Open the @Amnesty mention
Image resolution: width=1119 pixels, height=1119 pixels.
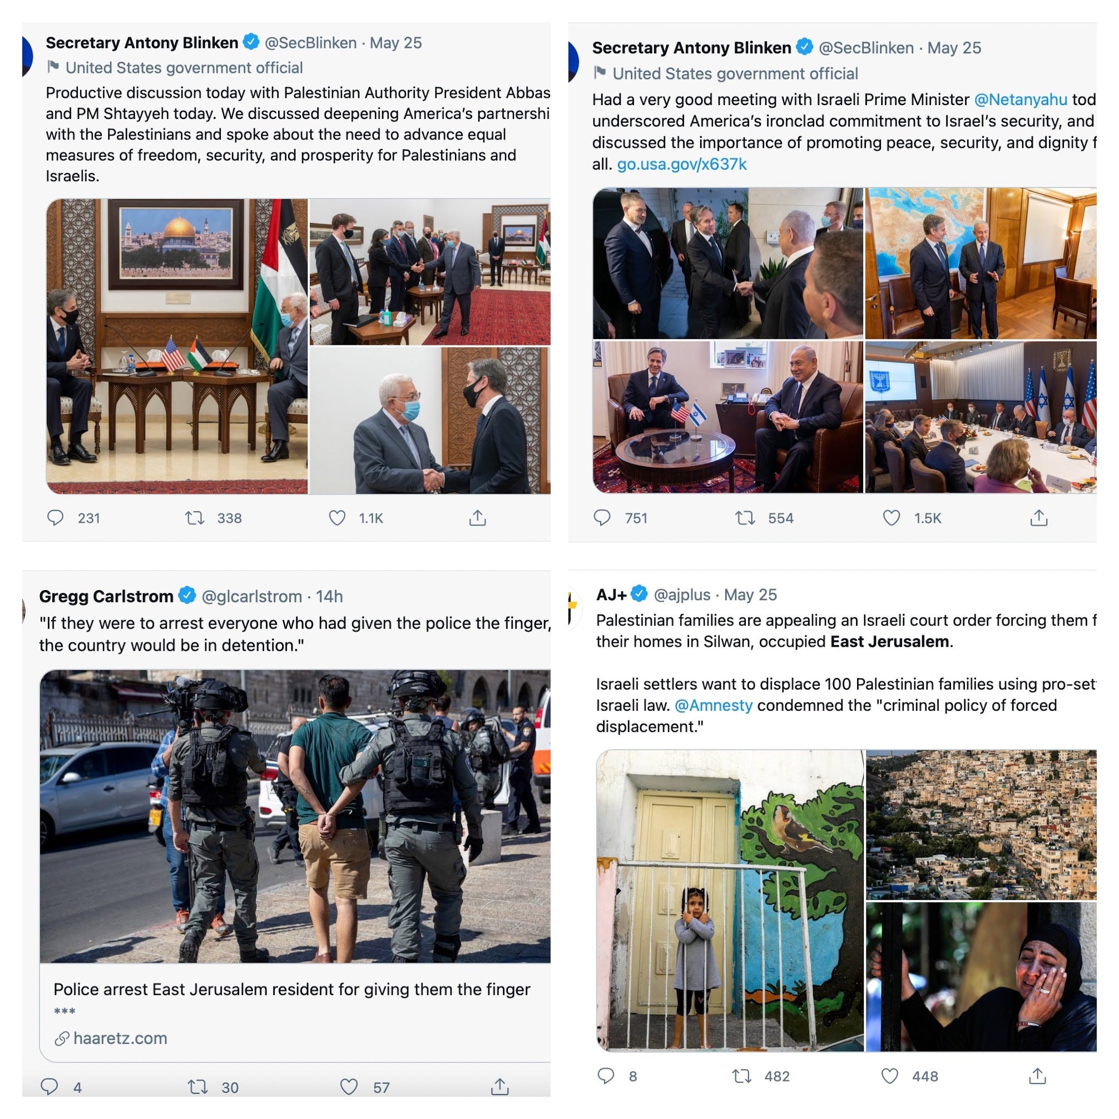(714, 705)
